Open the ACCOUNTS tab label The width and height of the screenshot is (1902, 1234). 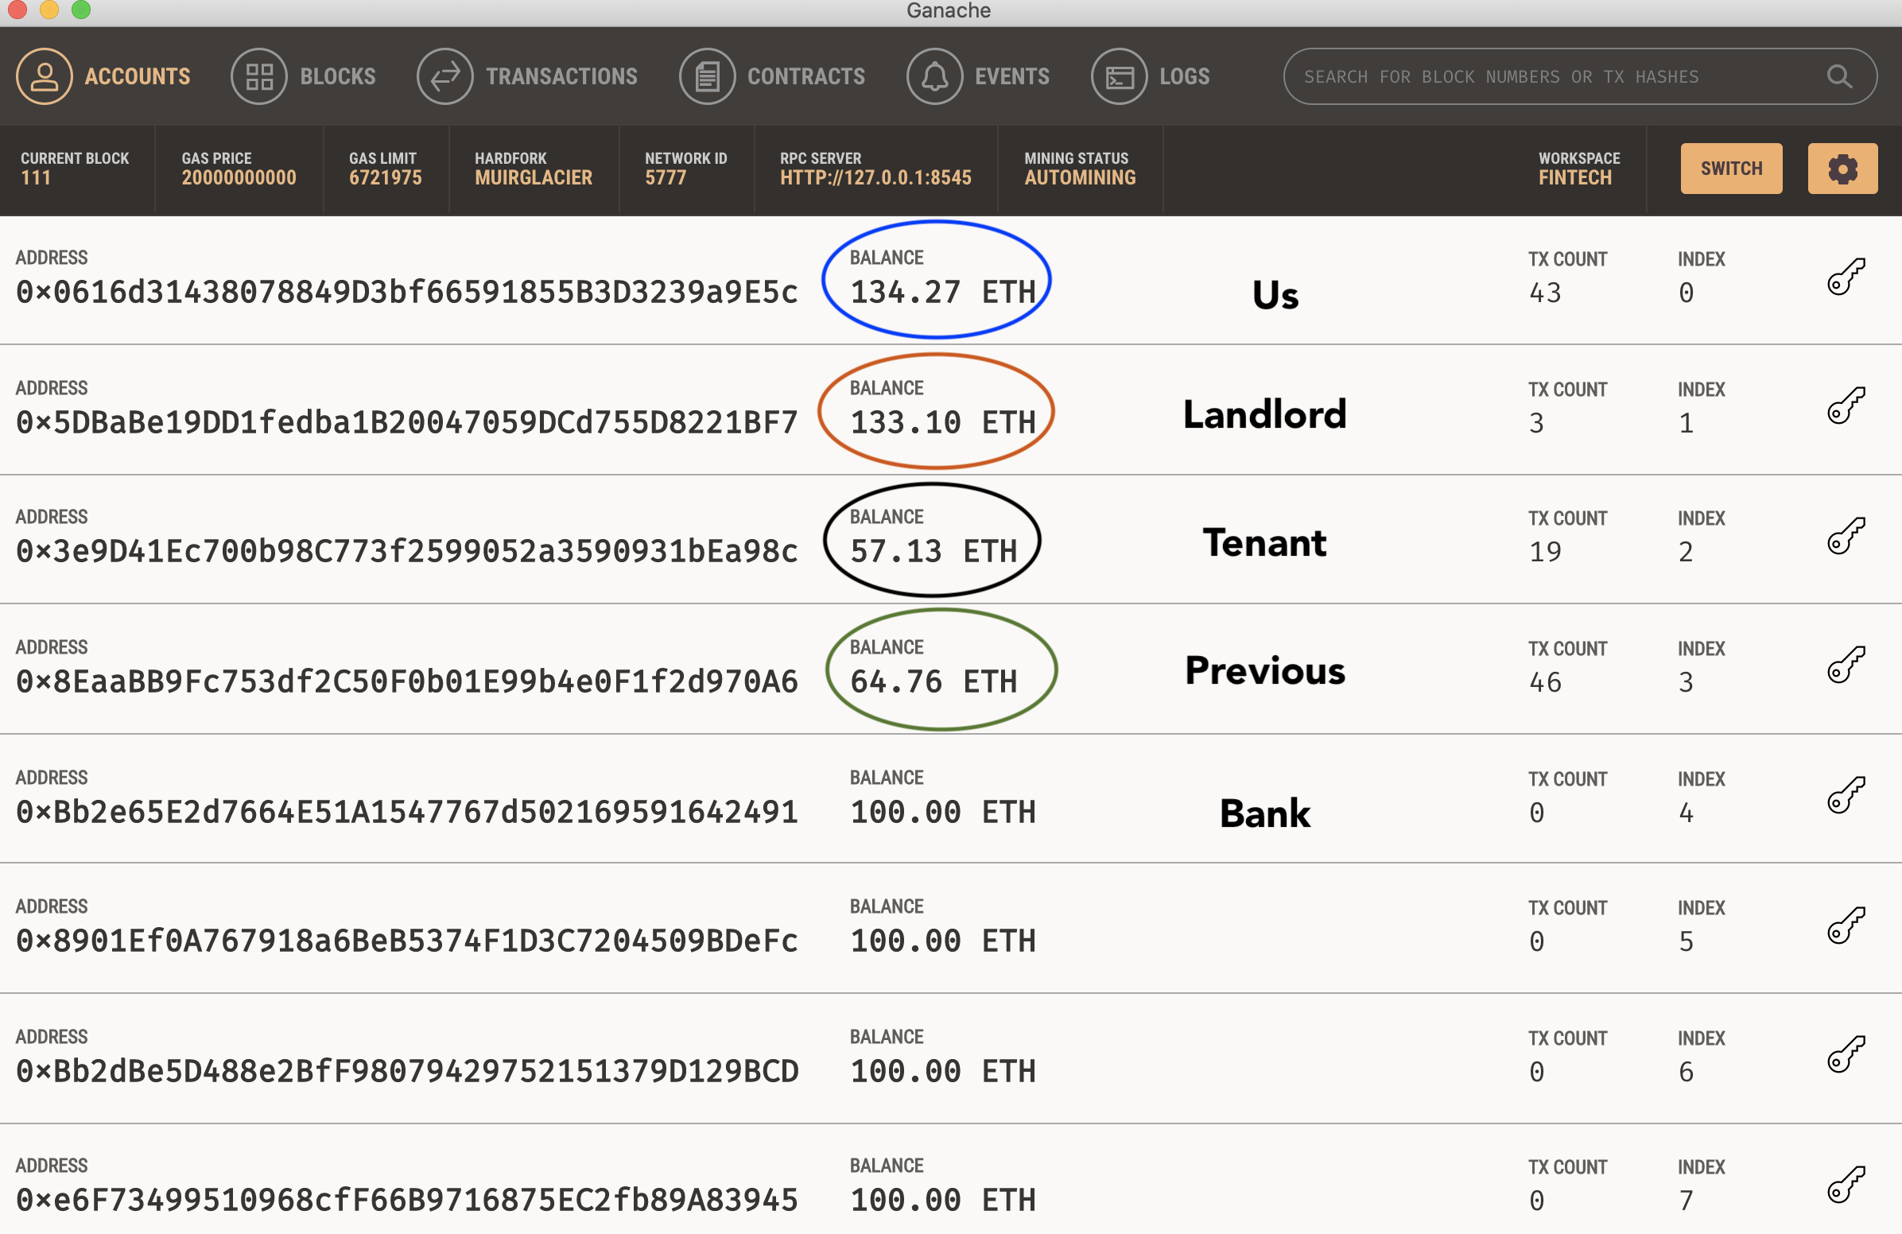click(x=138, y=76)
